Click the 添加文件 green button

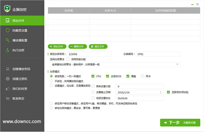[x=57, y=47]
